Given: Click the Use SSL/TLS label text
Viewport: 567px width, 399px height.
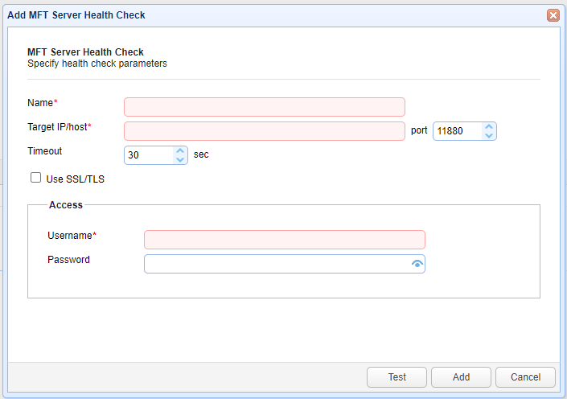Looking at the screenshot, I should pos(76,179).
